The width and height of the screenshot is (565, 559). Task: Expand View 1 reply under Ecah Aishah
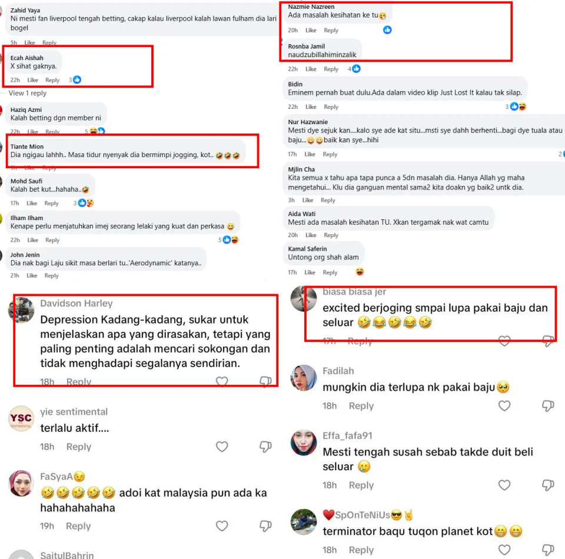[28, 94]
